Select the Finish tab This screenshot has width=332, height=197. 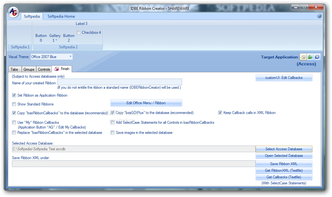click(x=62, y=69)
